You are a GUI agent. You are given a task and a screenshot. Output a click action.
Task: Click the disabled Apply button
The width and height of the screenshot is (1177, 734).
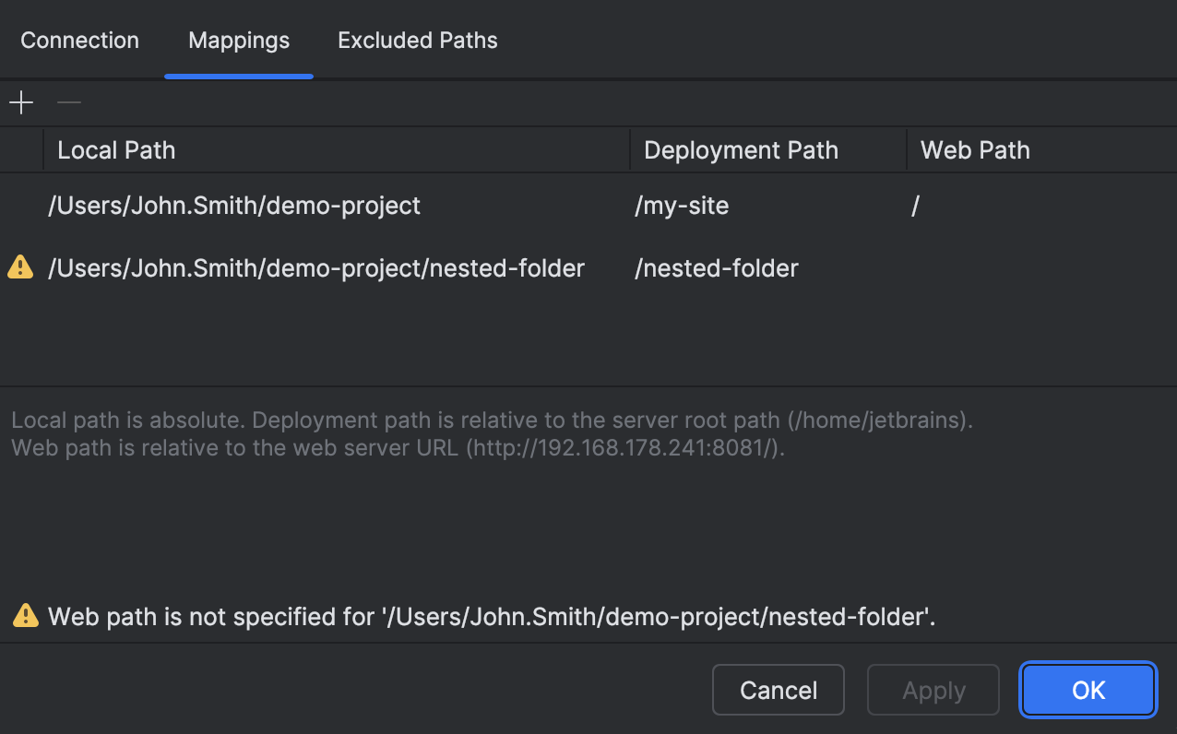[x=933, y=690]
